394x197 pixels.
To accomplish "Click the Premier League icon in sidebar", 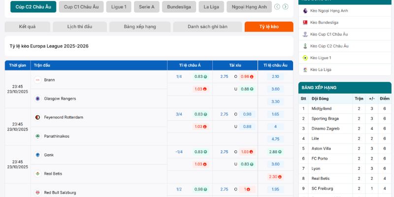I will 305,10.
